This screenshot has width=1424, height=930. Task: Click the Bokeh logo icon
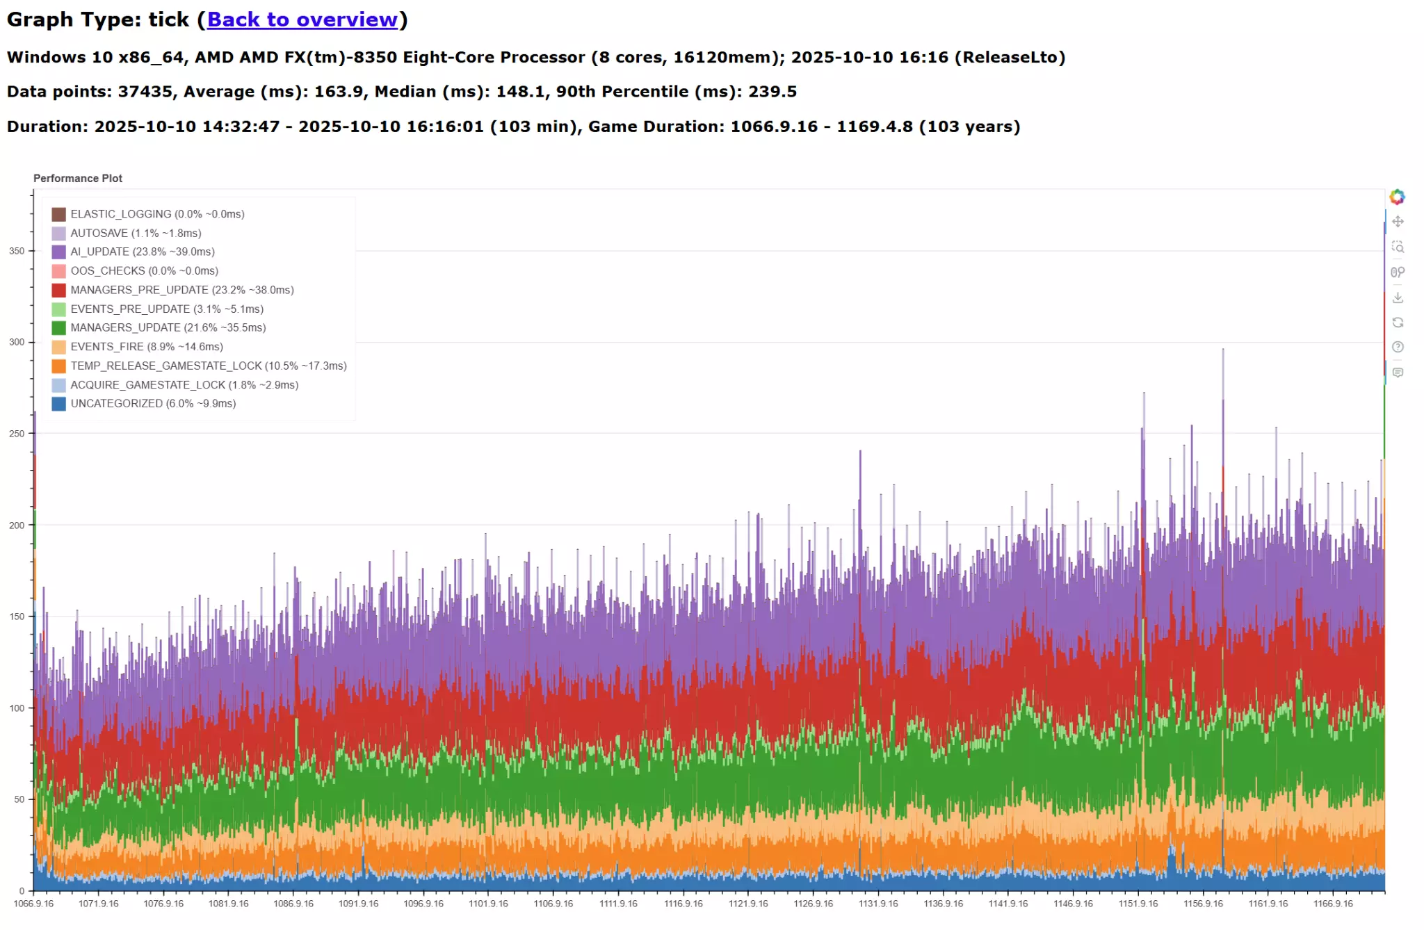coord(1397,197)
